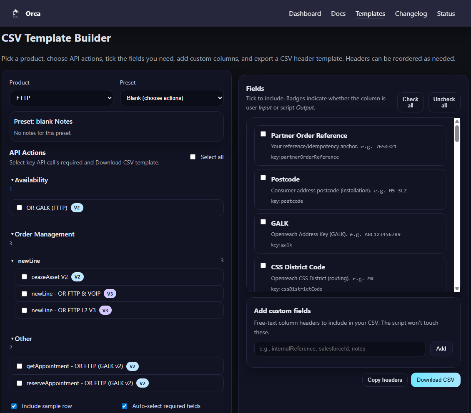Open the Docs menu item
471x413 pixels.
click(x=338, y=13)
